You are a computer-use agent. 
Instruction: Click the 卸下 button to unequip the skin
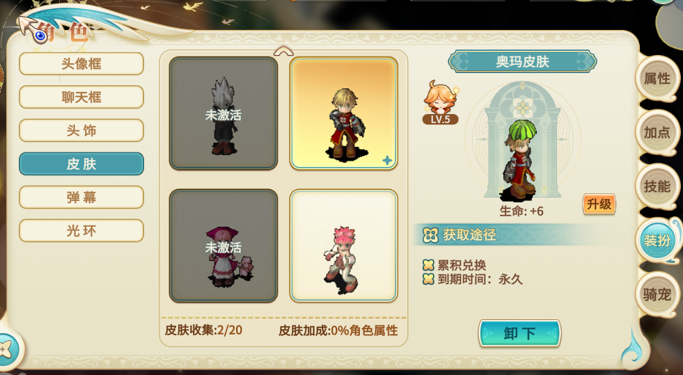coord(519,334)
